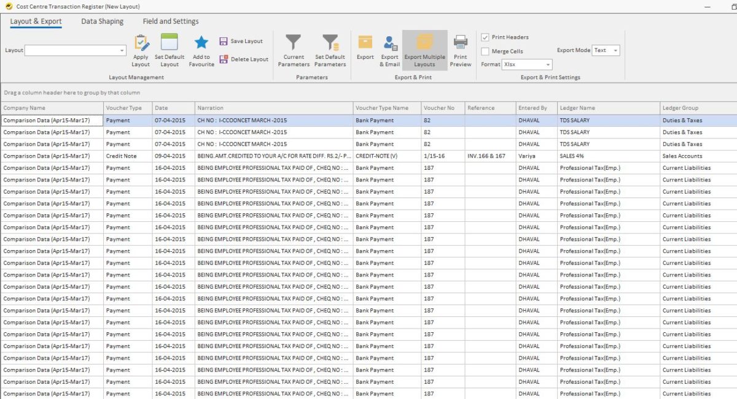Open Current Parameters funnel icon
The height and width of the screenshot is (399, 737).
(294, 43)
